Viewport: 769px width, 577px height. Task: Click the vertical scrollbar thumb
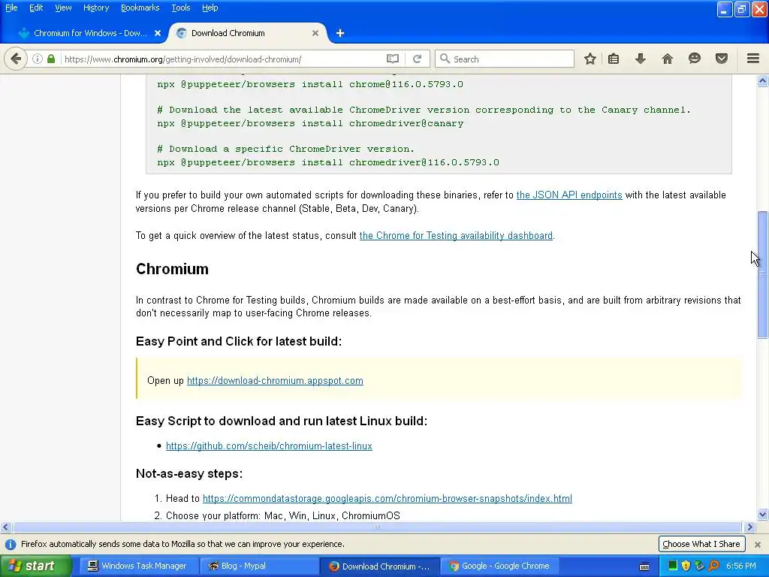[x=763, y=274]
